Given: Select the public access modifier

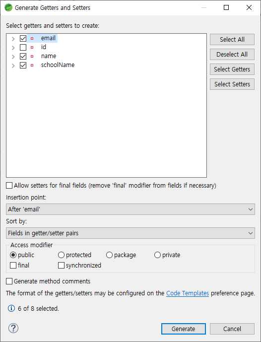Looking at the screenshot, I should 13,255.
